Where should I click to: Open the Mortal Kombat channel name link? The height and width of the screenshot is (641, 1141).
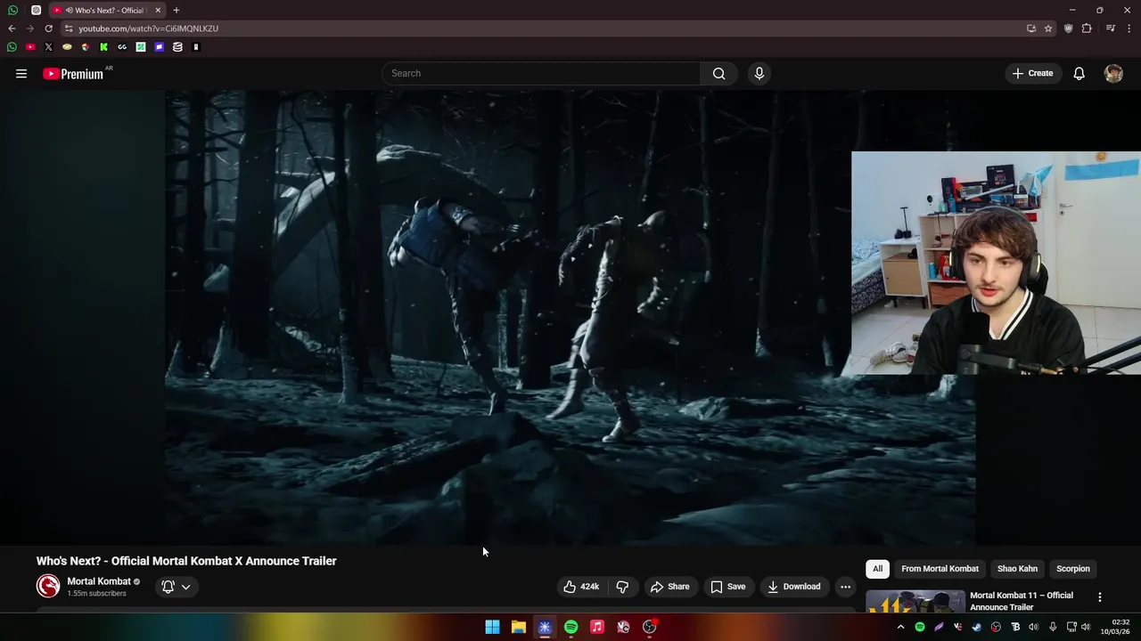point(99,581)
